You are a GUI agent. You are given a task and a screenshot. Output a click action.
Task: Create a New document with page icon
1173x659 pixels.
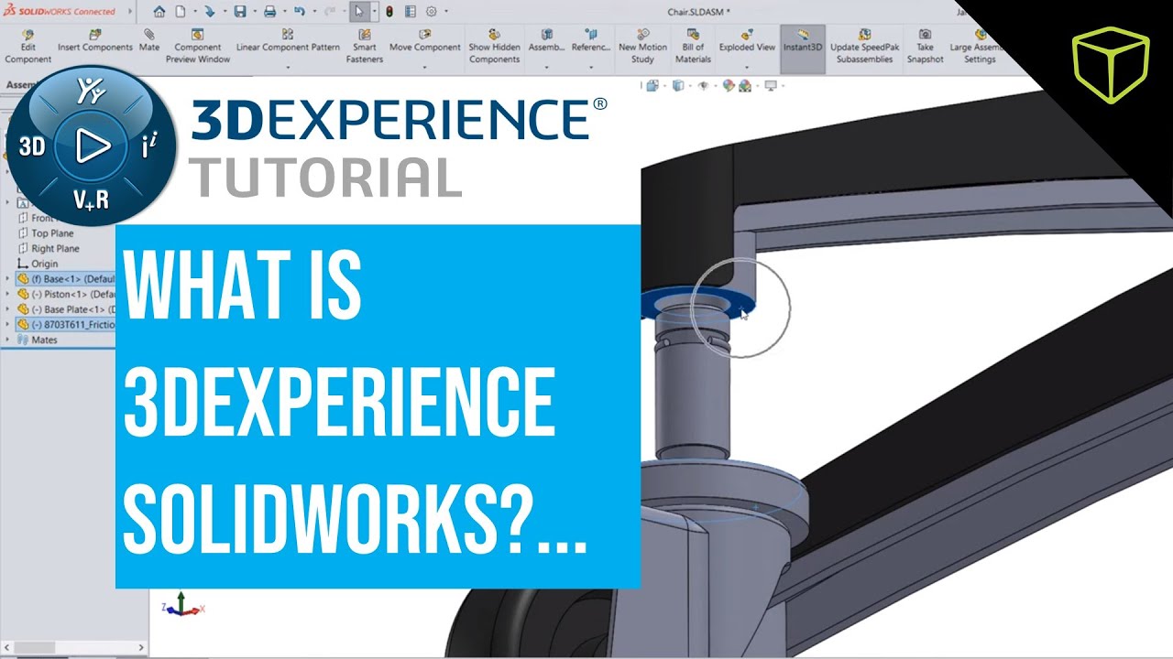coord(181,12)
